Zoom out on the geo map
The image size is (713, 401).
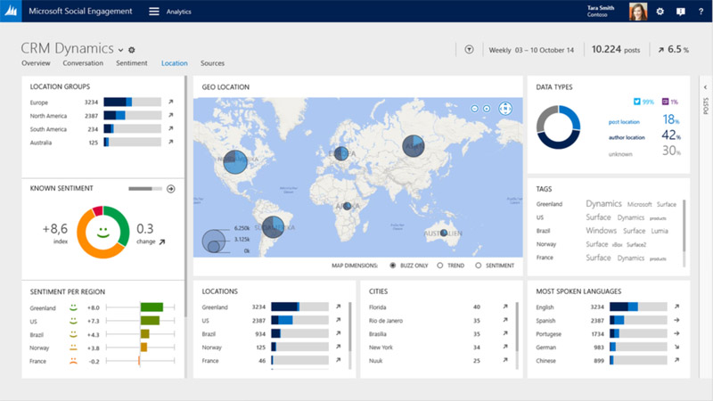tap(474, 109)
